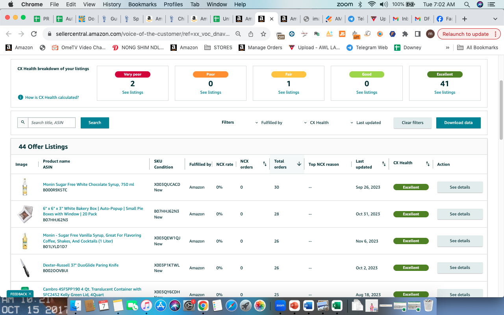
Task: Open the Chrome extensions puzzle icon
Action: pyautogui.click(x=405, y=34)
